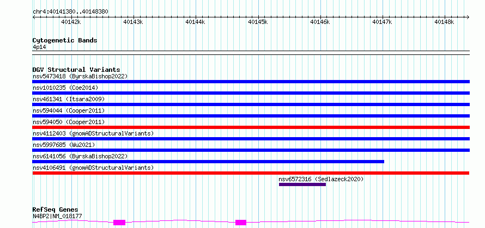Select the first magenta exon of N4BP2
The height and width of the screenshot is (228, 485).
point(119,223)
